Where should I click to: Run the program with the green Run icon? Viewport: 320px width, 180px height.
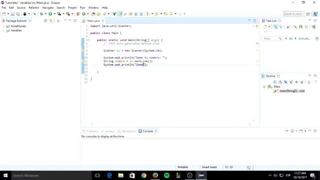point(50,14)
